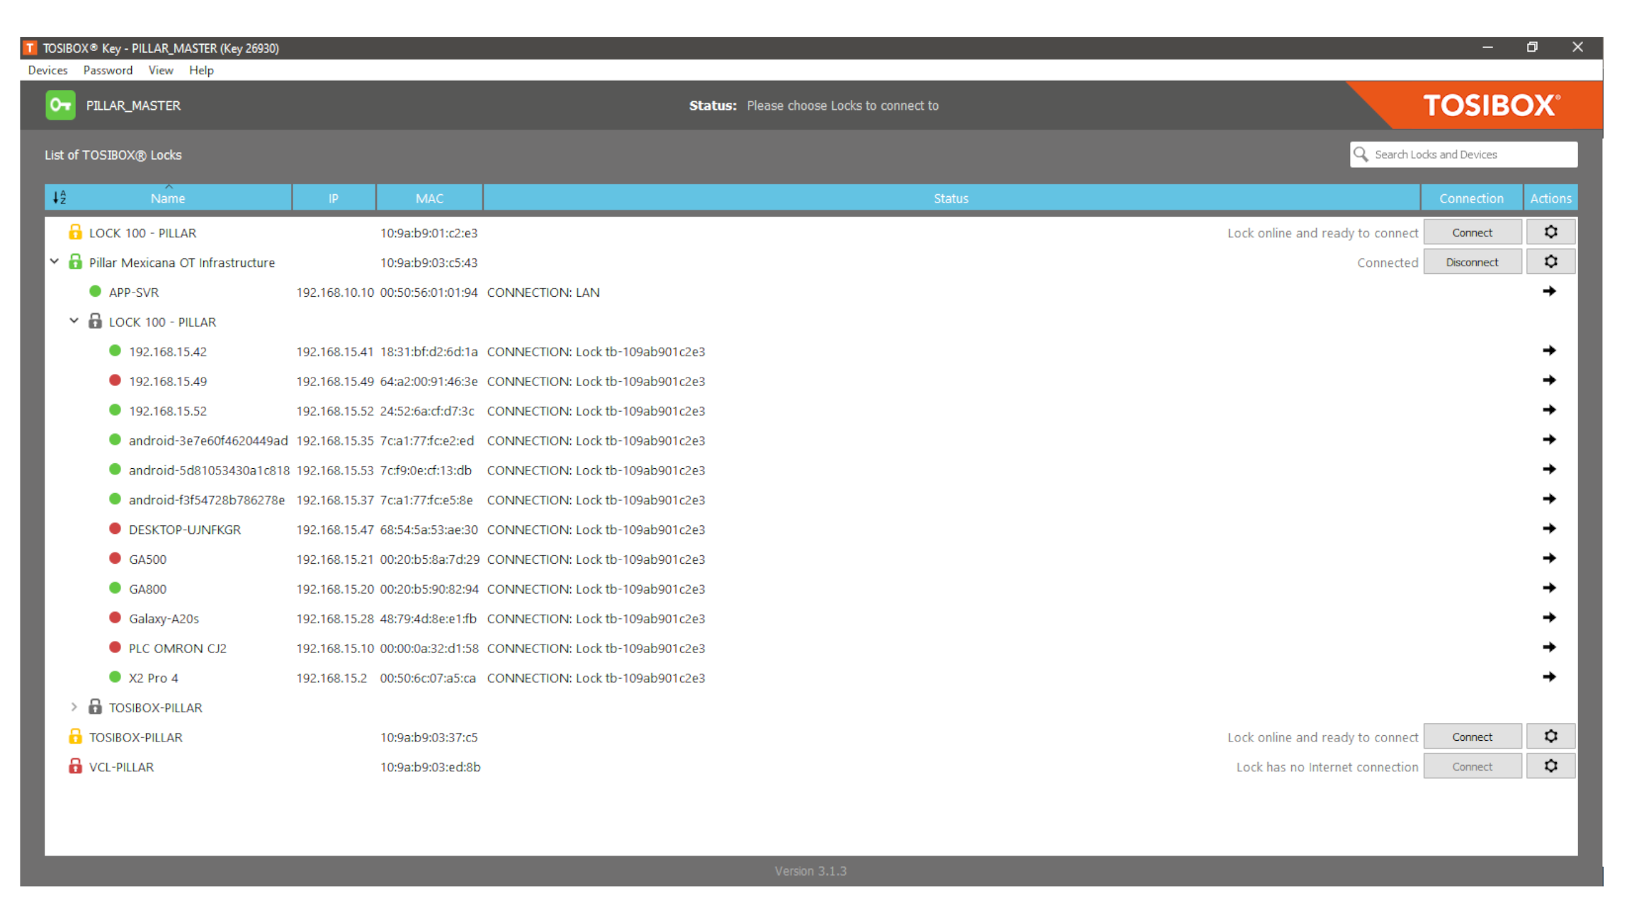Viewport: 1639px width, 920px height.
Task: Connect to top LOCK 100 - PILLAR
Action: [x=1472, y=232]
